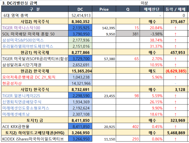The image size is (189, 143).
Task: Select the red '현금성자산' cell
Action: coord(35,83)
